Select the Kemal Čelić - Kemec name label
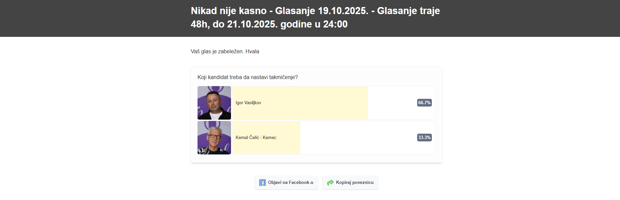Screen dimensions: 620x200 pos(256,138)
